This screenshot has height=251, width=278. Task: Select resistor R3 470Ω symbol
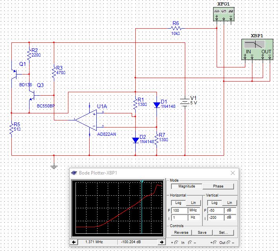(x=54, y=73)
